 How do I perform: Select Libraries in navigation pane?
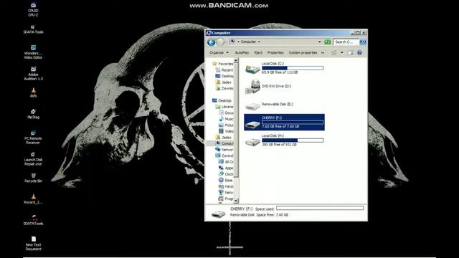(224, 107)
